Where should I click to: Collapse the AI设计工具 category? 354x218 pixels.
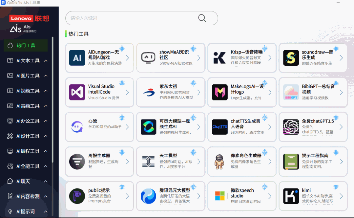(46, 136)
